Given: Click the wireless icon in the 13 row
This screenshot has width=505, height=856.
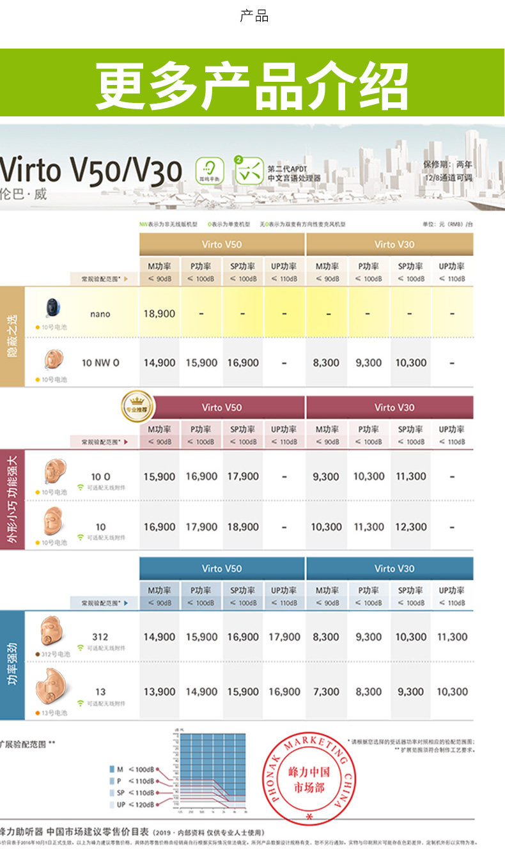Looking at the screenshot, I should pos(81,703).
